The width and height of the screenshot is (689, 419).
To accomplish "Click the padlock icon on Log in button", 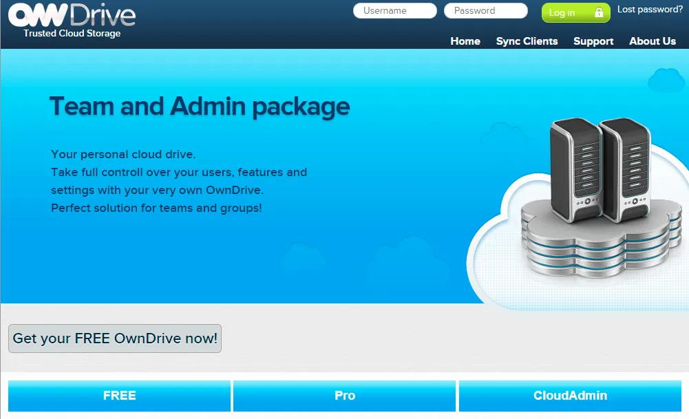I will (598, 12).
